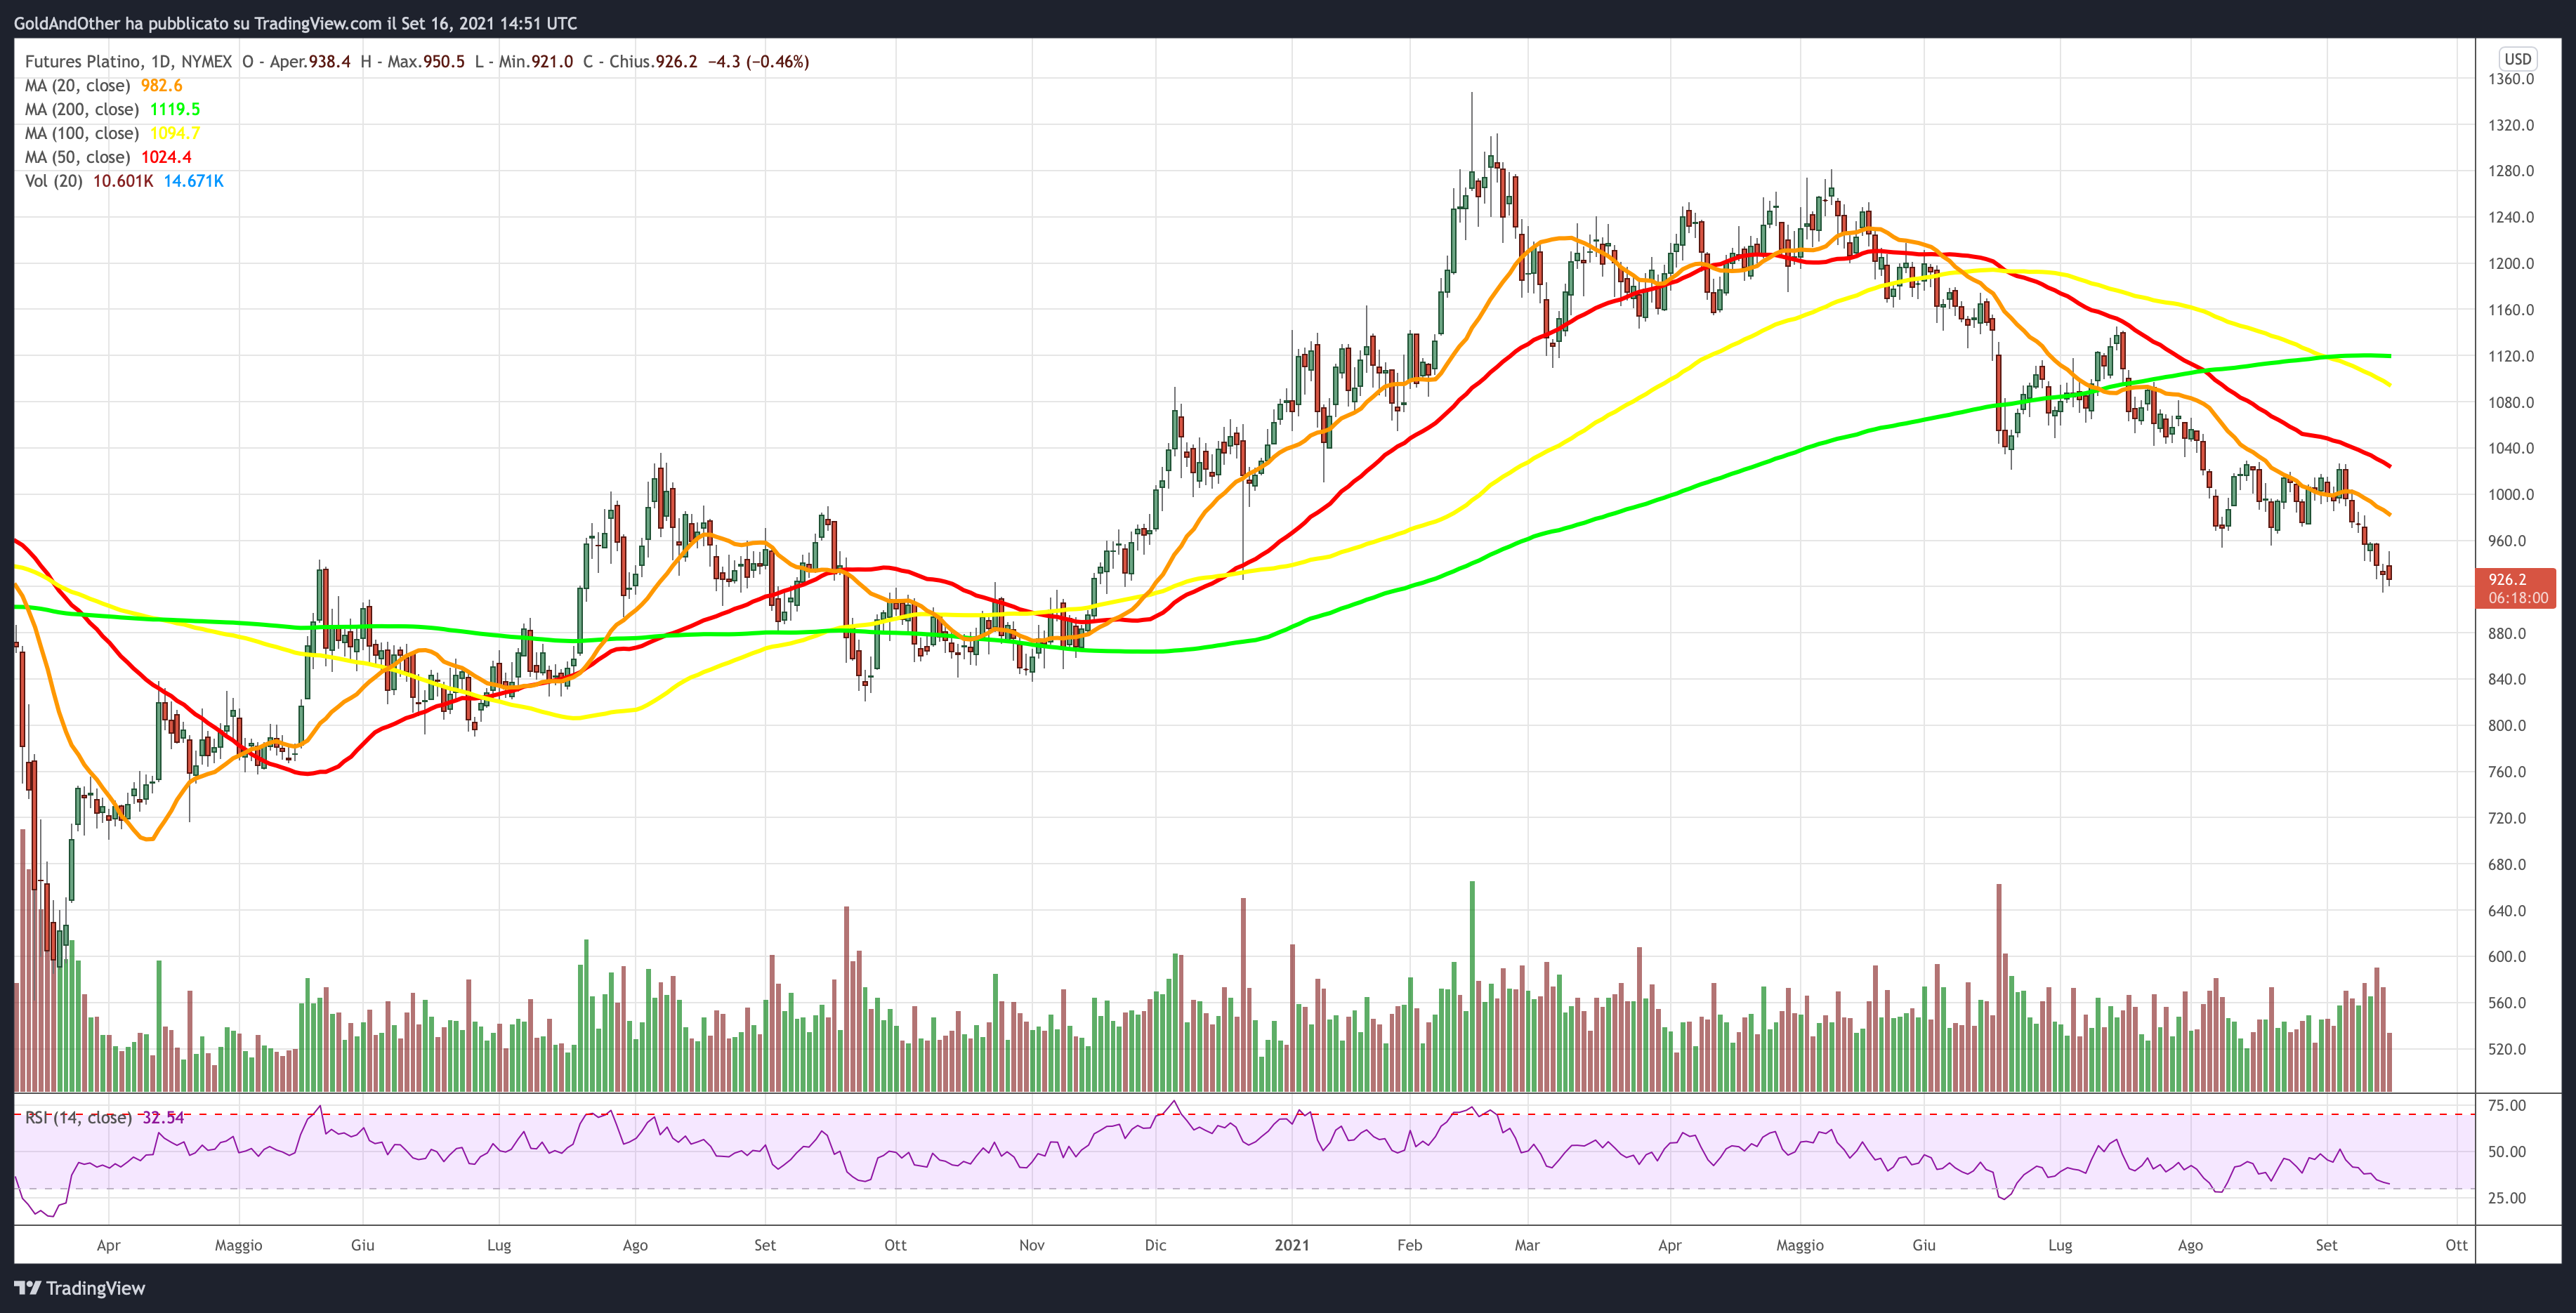Click the volume value 14.671K
The width and height of the screenshot is (2576, 1313).
click(194, 181)
